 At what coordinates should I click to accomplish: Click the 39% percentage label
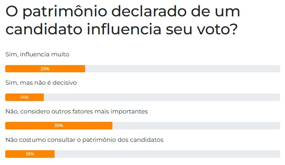(x=59, y=125)
